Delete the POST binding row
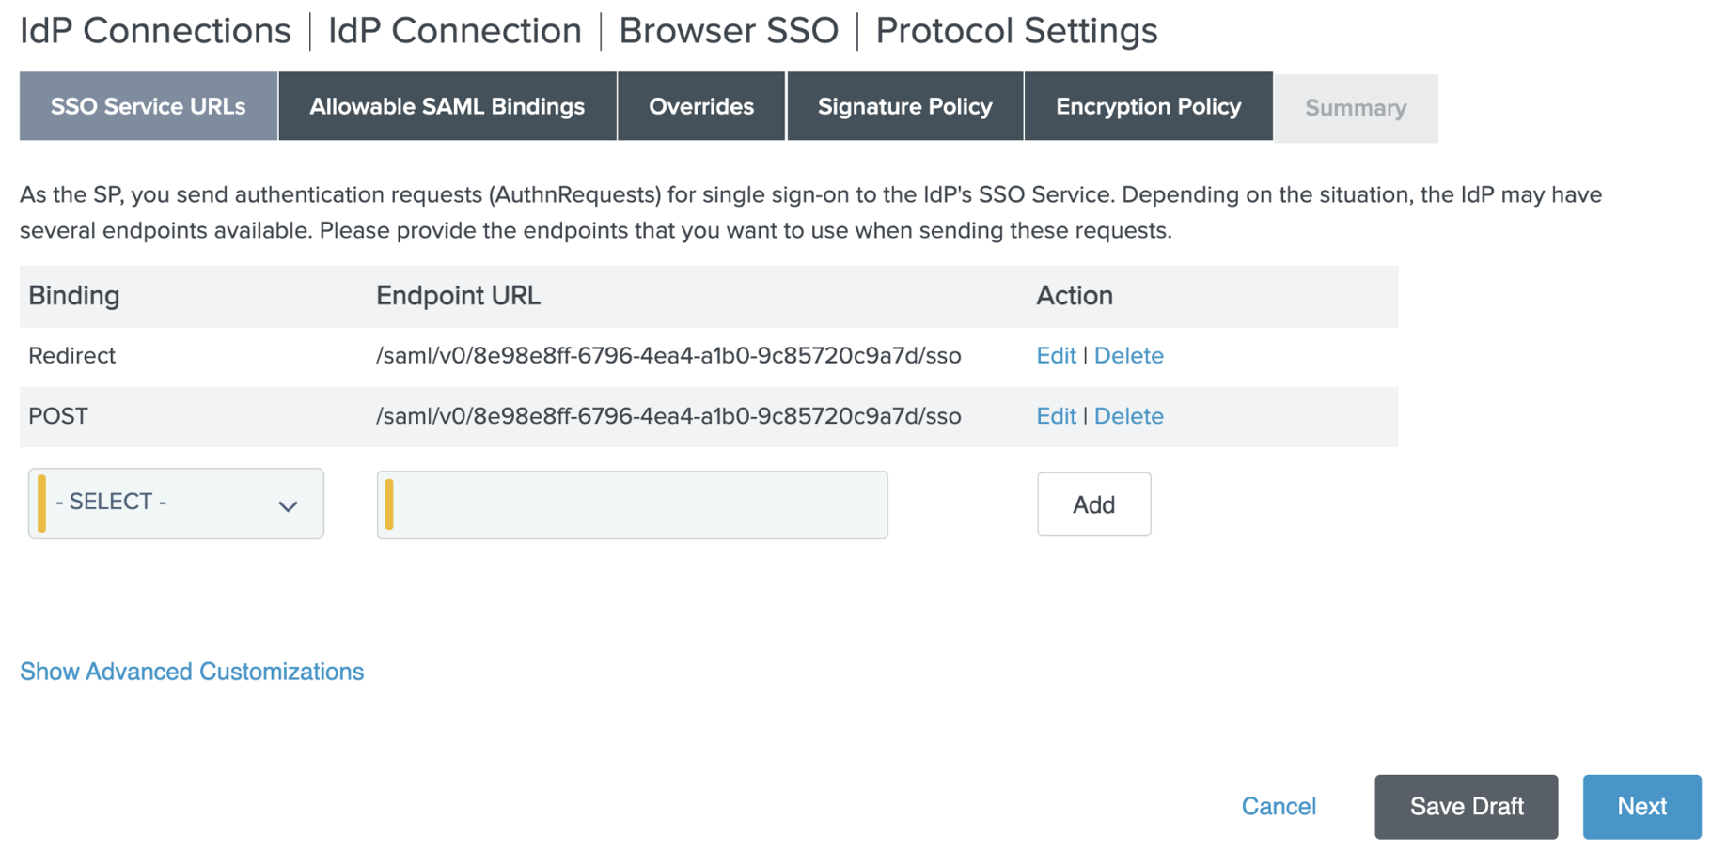Viewport: 1727px width, 851px height. click(1128, 416)
